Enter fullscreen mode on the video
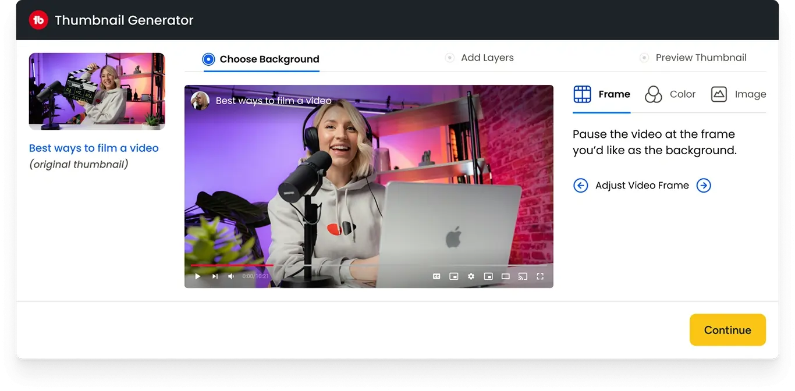 coord(540,276)
